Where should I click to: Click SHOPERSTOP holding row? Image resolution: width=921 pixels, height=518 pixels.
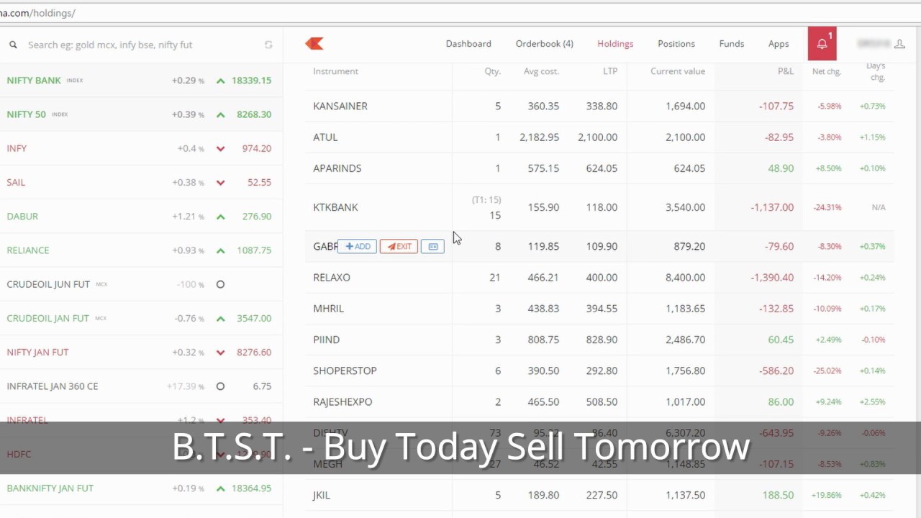(x=599, y=371)
